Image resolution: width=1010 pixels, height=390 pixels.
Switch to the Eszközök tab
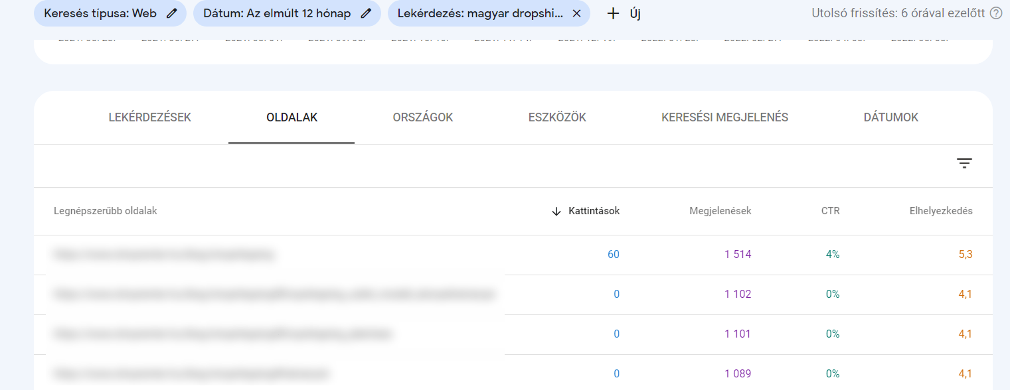[x=557, y=117]
